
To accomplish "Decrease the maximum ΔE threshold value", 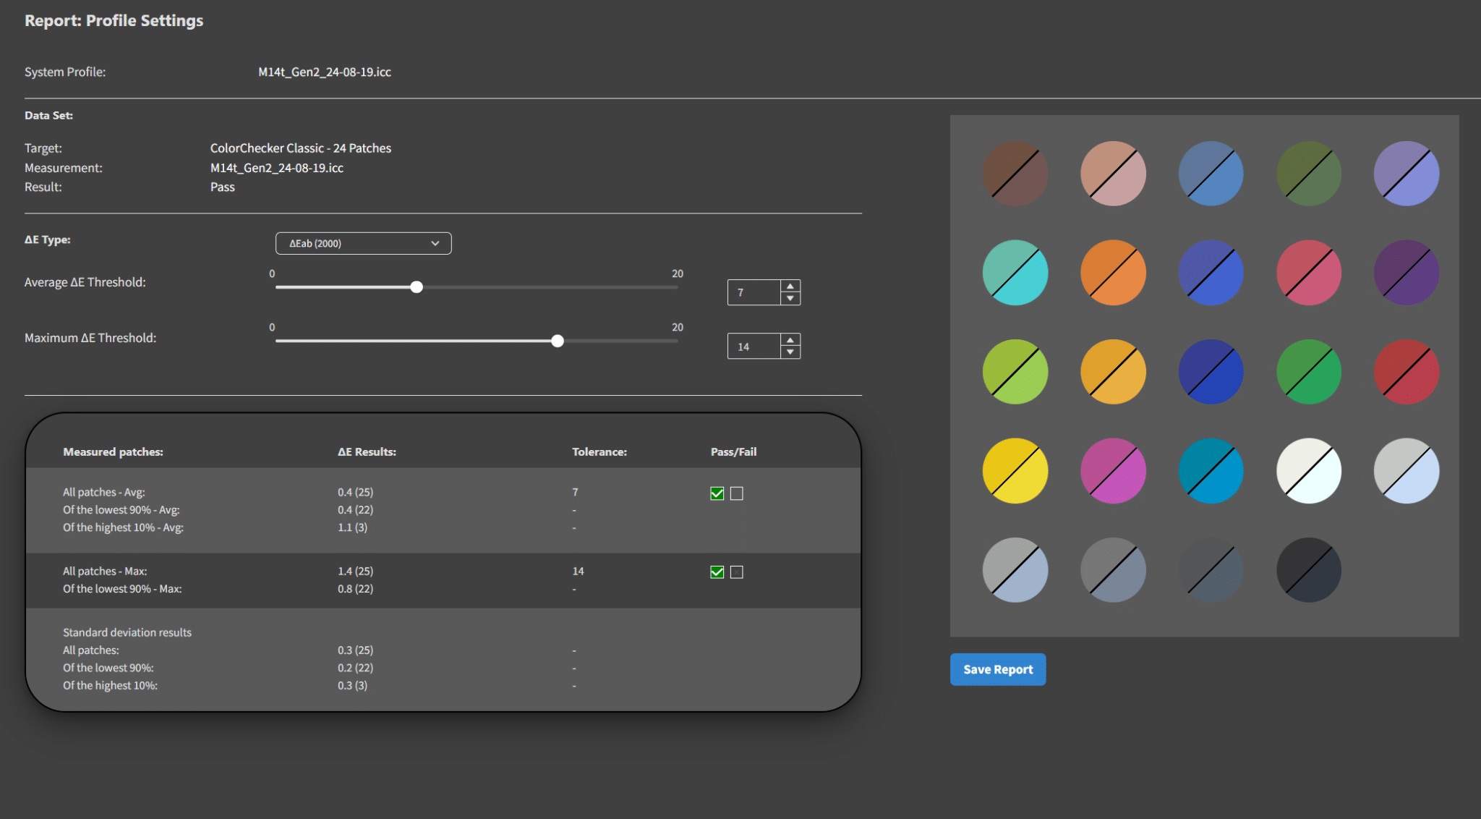I will click(790, 352).
